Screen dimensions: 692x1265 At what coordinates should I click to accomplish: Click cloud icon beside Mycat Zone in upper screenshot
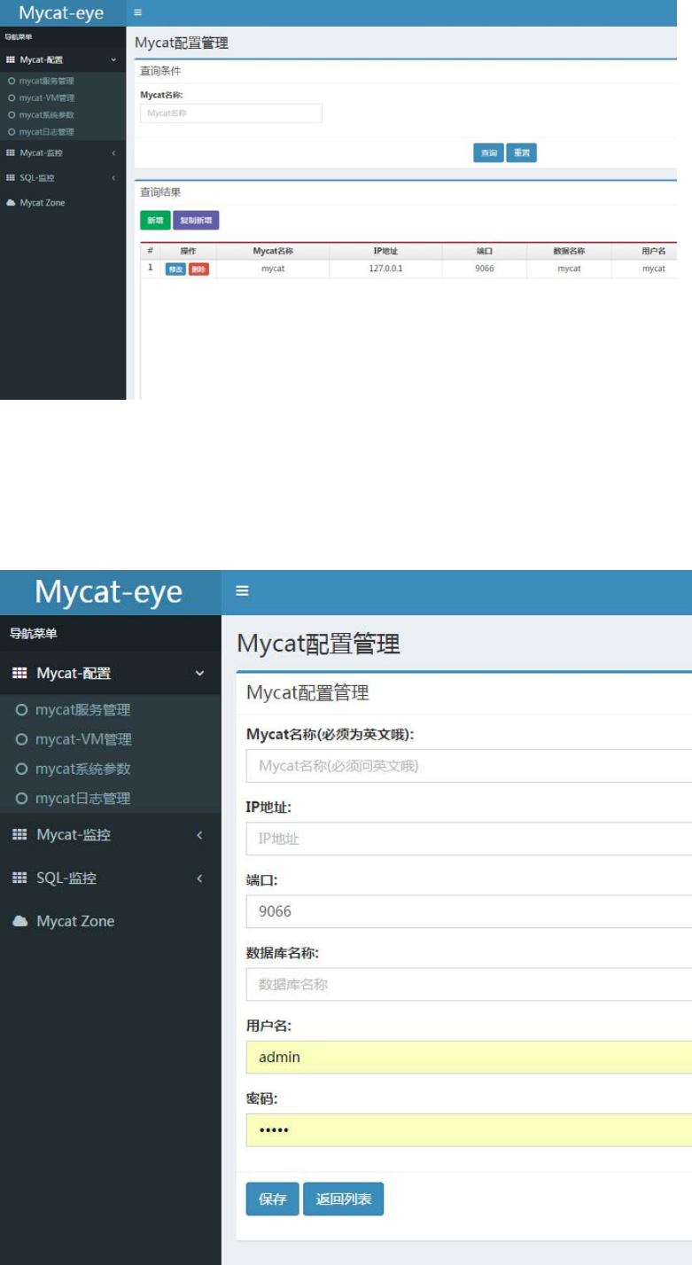11,203
